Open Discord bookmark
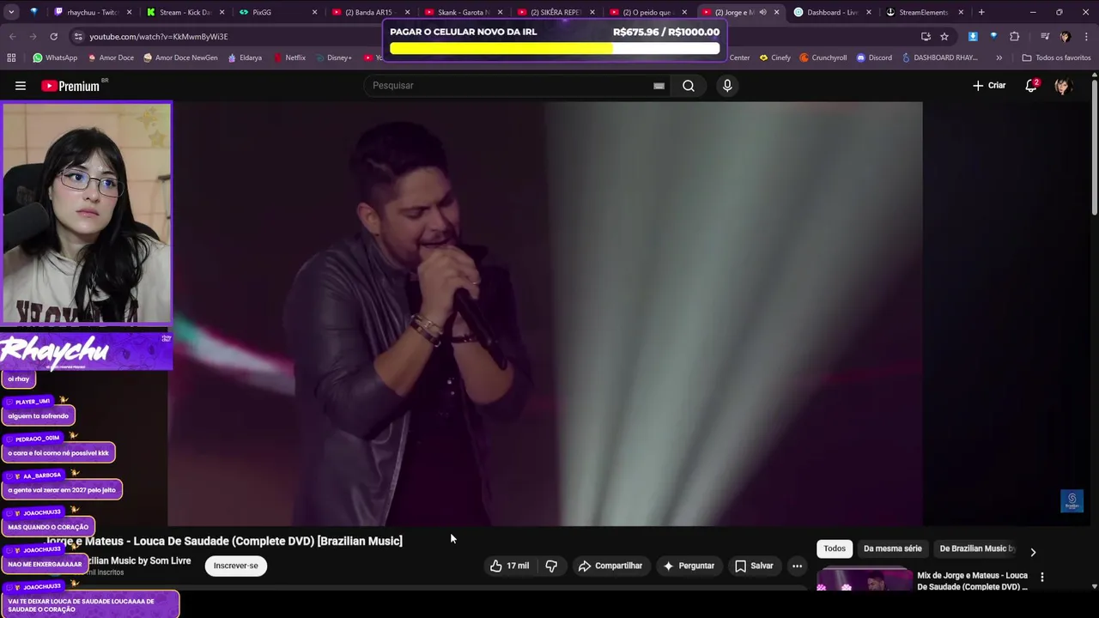 (x=873, y=58)
